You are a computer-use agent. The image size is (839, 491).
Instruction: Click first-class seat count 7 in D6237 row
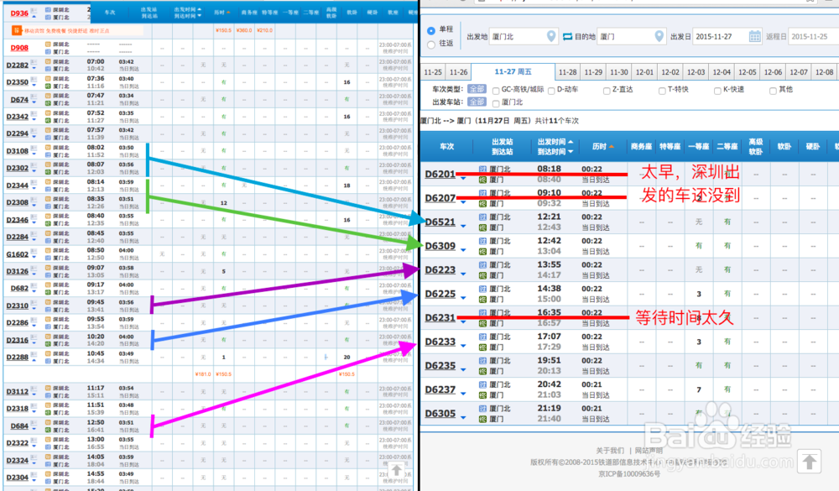click(698, 389)
